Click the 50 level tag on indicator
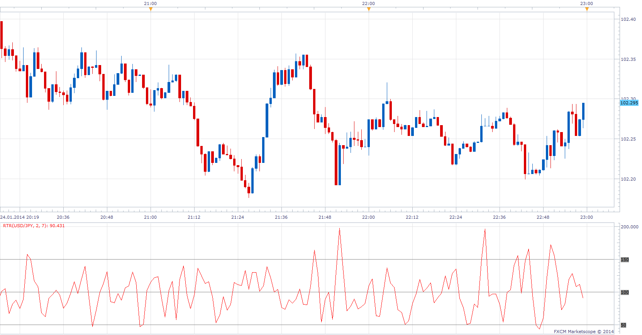Viewport: 642px width, 335px height. [623, 325]
